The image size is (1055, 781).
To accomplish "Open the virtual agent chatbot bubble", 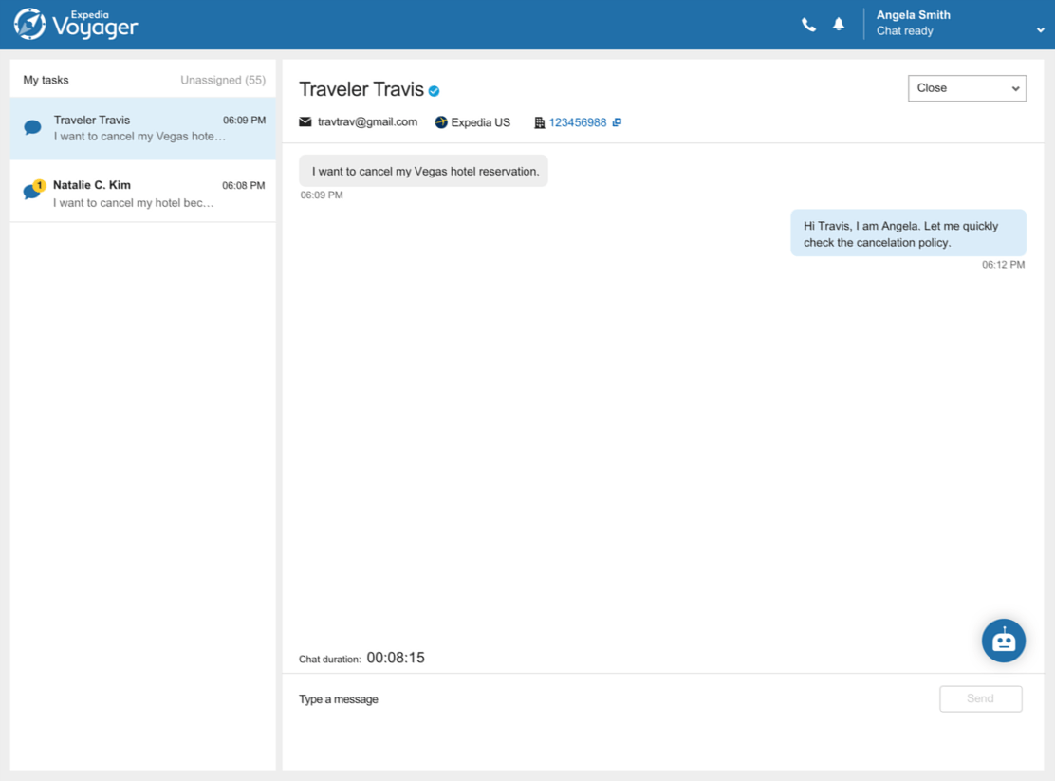I will click(x=1004, y=641).
